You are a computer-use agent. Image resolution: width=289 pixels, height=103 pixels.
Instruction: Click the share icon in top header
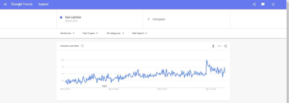(x=254, y=4)
